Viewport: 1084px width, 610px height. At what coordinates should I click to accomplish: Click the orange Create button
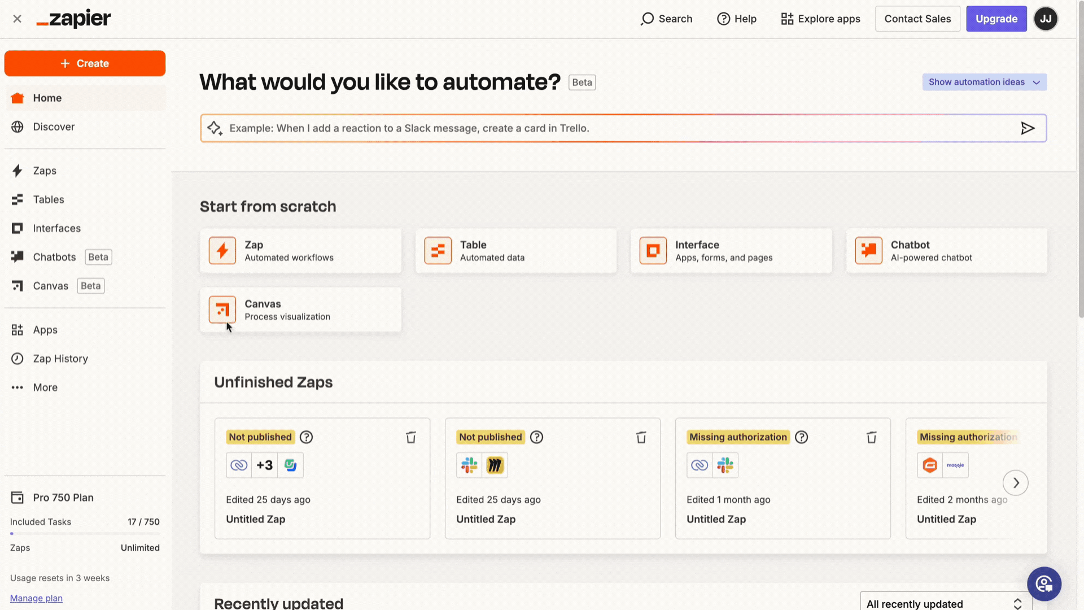pos(85,63)
